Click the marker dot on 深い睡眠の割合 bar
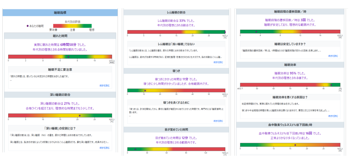Screen dimensions: 350x164 [80, 115]
